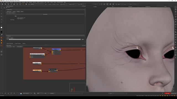177x99 pixels.
Task: Open the Shaders tab
Action: [24, 43]
